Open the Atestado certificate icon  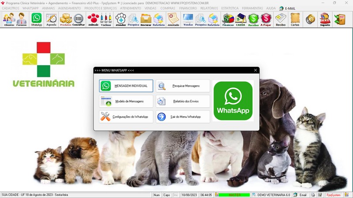tap(173, 19)
